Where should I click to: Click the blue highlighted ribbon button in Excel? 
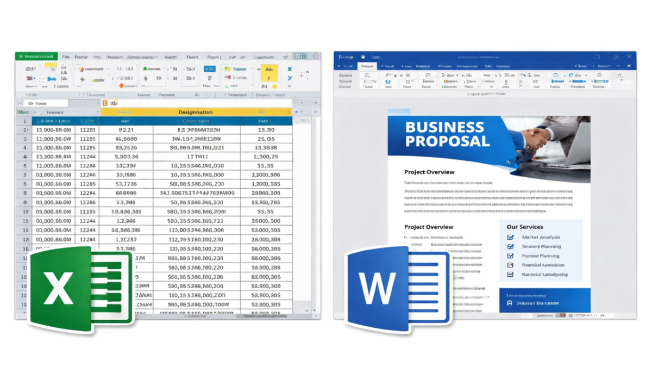point(209,69)
